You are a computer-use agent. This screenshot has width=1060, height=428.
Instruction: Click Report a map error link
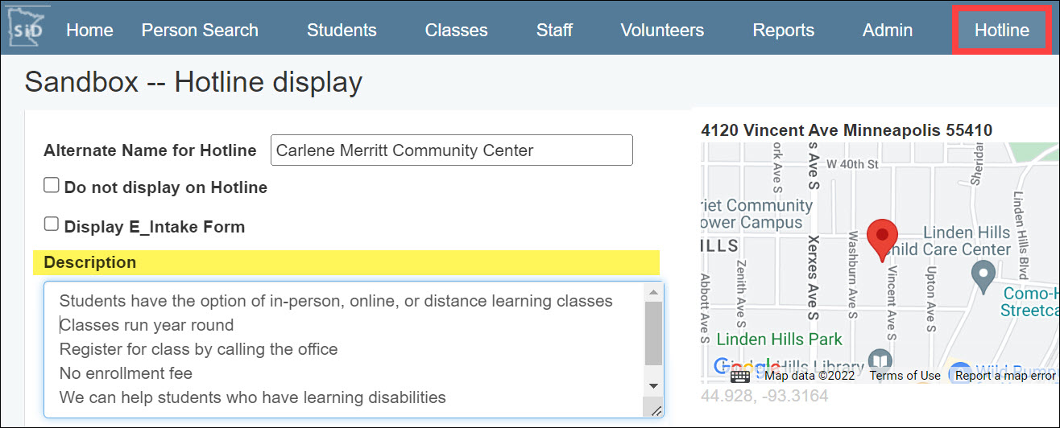(x=1004, y=376)
